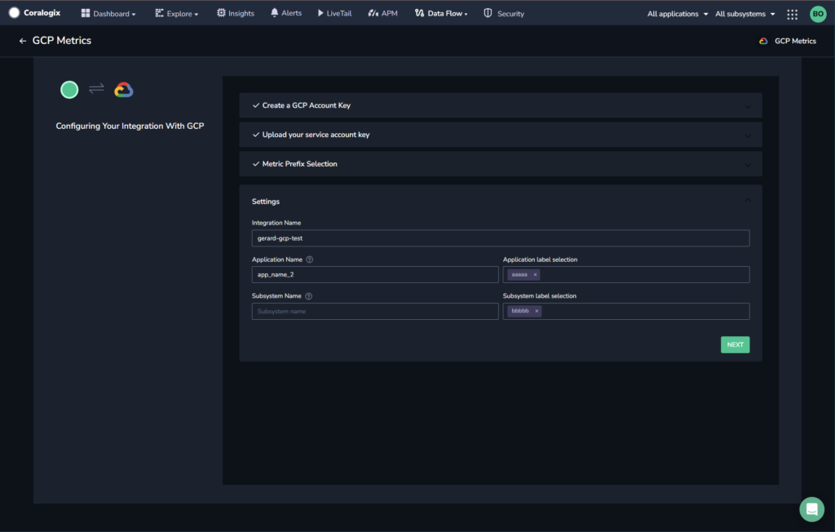Open the Alerts page
Viewport: 835px width, 532px height.
[x=286, y=13]
